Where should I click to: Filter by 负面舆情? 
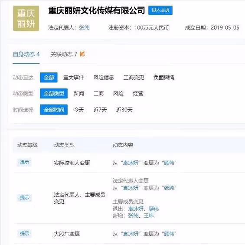[x=164, y=77]
